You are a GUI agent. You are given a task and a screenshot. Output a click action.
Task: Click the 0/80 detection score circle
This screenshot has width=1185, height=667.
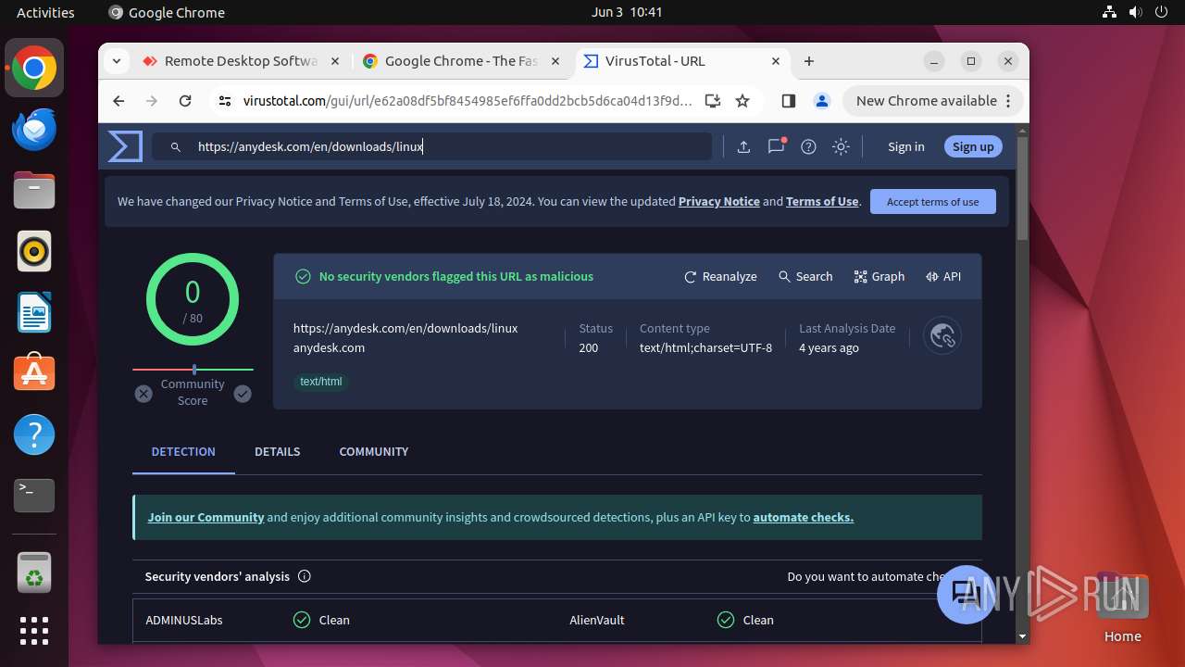pyautogui.click(x=193, y=299)
